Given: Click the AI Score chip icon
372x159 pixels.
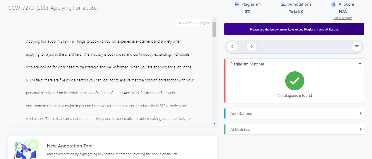Looking at the screenshot, I should (334, 4).
